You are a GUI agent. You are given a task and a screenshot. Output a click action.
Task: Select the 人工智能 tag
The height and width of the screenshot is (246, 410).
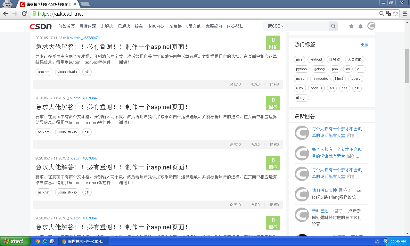[x=355, y=59]
